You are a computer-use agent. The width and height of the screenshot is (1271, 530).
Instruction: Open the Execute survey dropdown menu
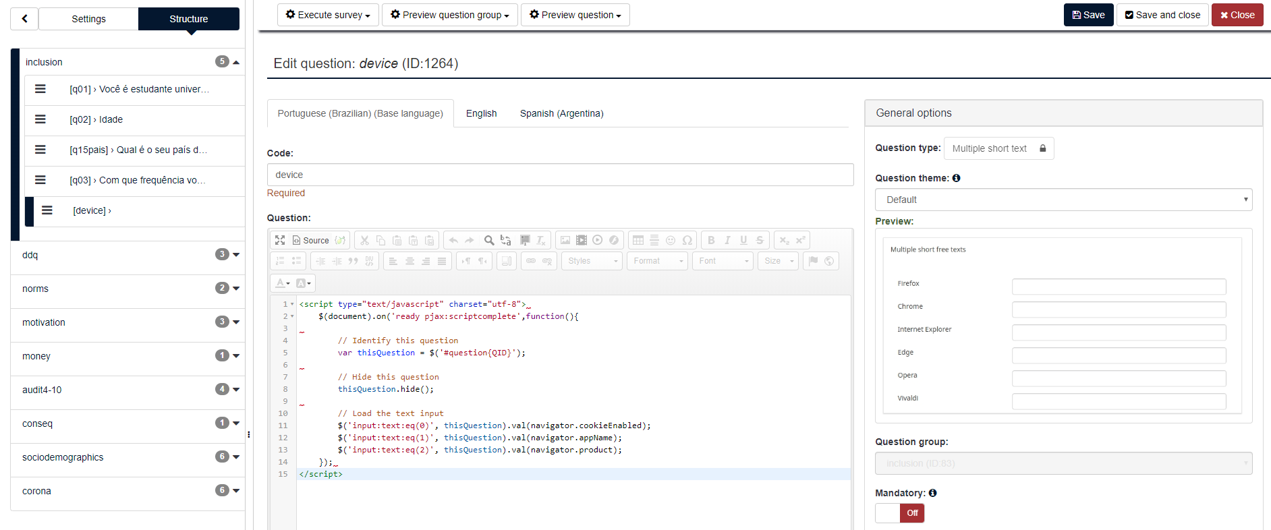[328, 15]
